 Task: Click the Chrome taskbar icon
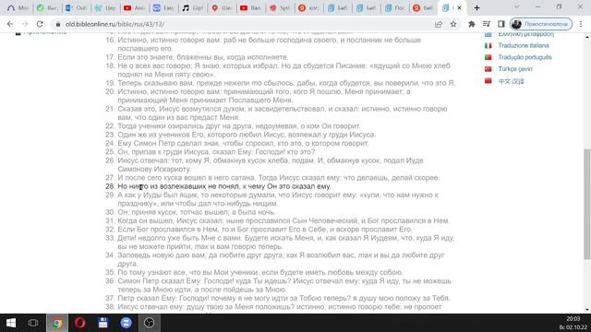click(x=57, y=323)
